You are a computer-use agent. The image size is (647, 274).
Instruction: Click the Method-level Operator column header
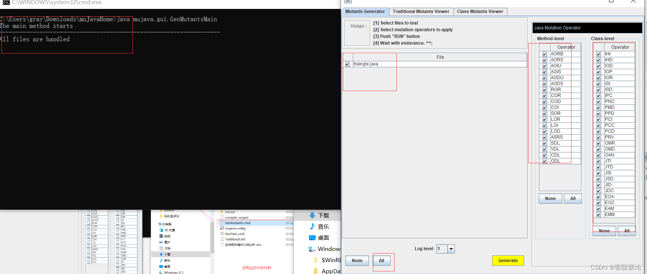[566, 47]
